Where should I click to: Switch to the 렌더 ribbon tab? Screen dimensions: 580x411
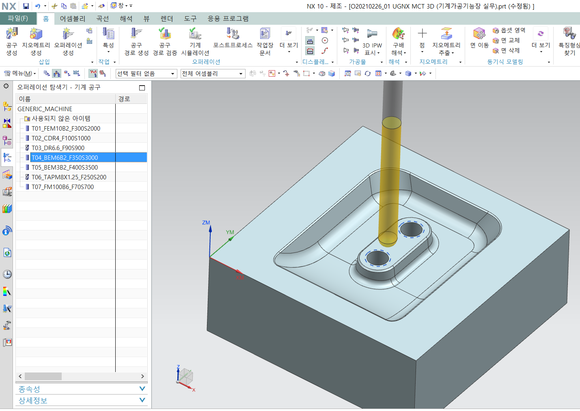point(167,19)
